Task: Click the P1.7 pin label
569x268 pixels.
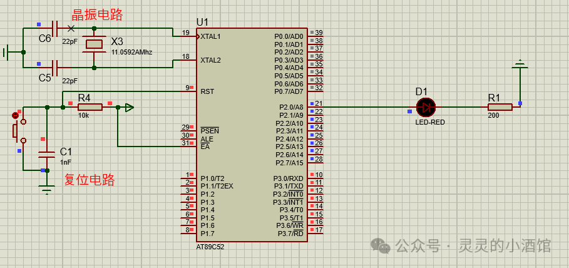Action: click(x=208, y=234)
